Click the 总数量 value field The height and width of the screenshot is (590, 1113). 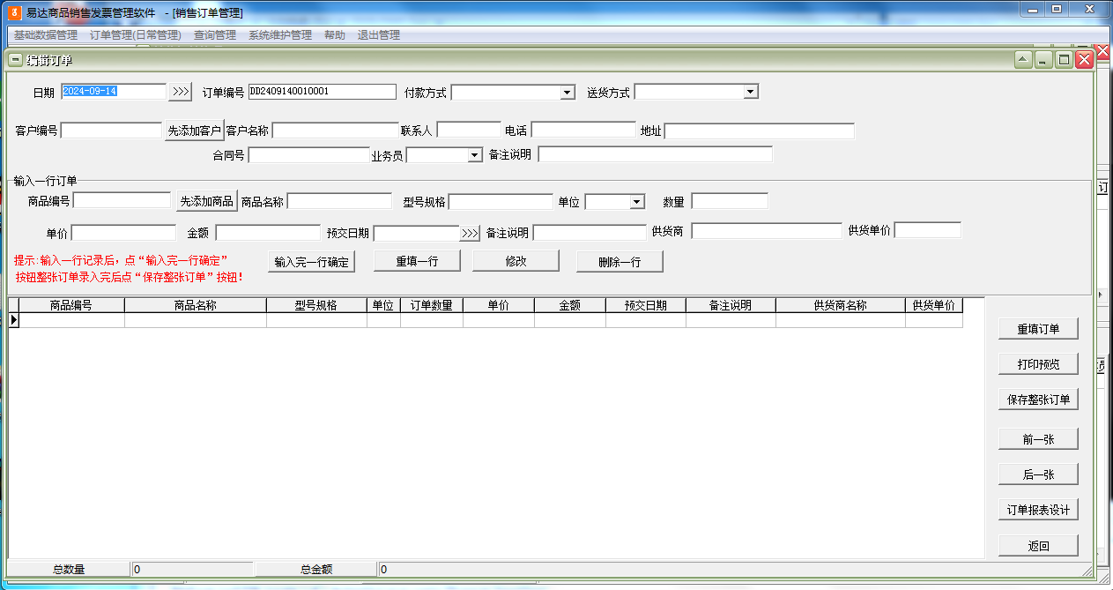(x=192, y=570)
